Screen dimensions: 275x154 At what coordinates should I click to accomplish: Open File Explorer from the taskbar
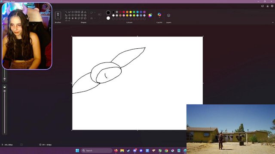tap(122, 151)
